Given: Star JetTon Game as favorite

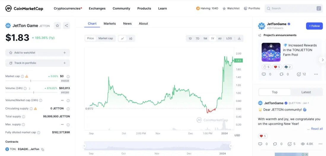Looking at the screenshot, I should (x=57, y=26).
